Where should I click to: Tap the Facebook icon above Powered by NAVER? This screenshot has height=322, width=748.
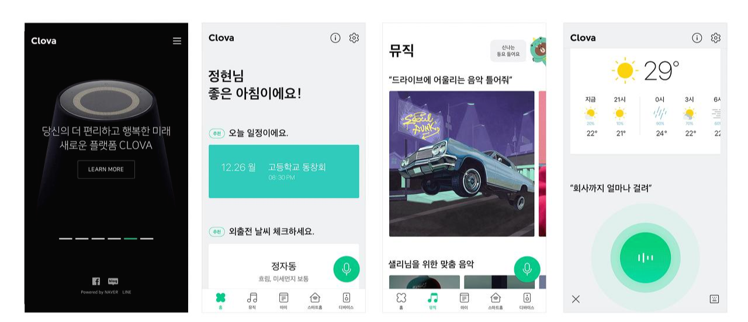tap(96, 281)
